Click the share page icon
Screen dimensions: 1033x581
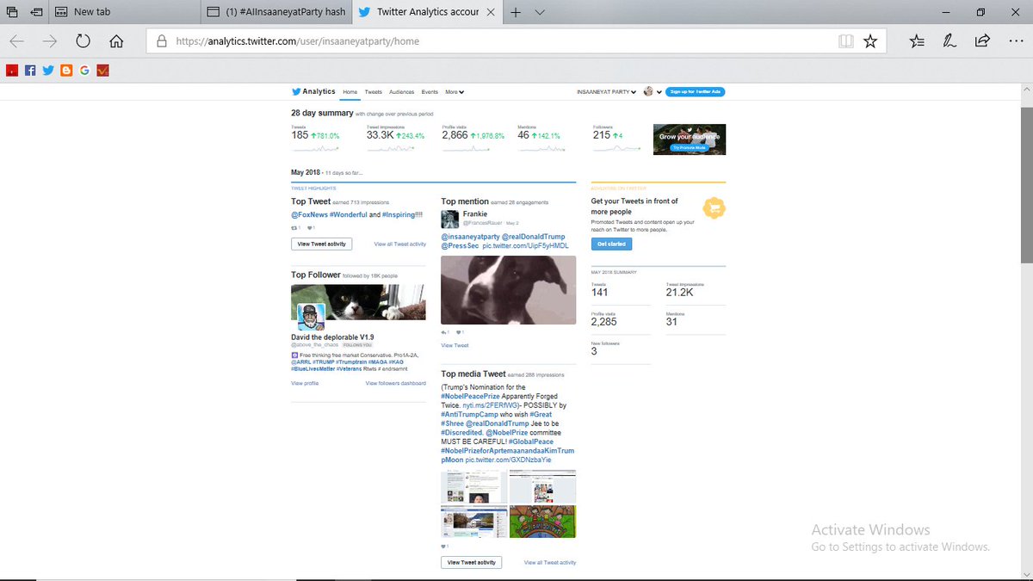(981, 41)
